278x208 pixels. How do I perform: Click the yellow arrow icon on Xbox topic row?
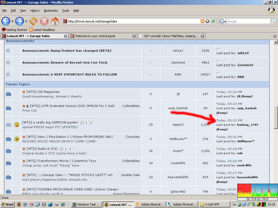pyautogui.click(x=16, y=139)
